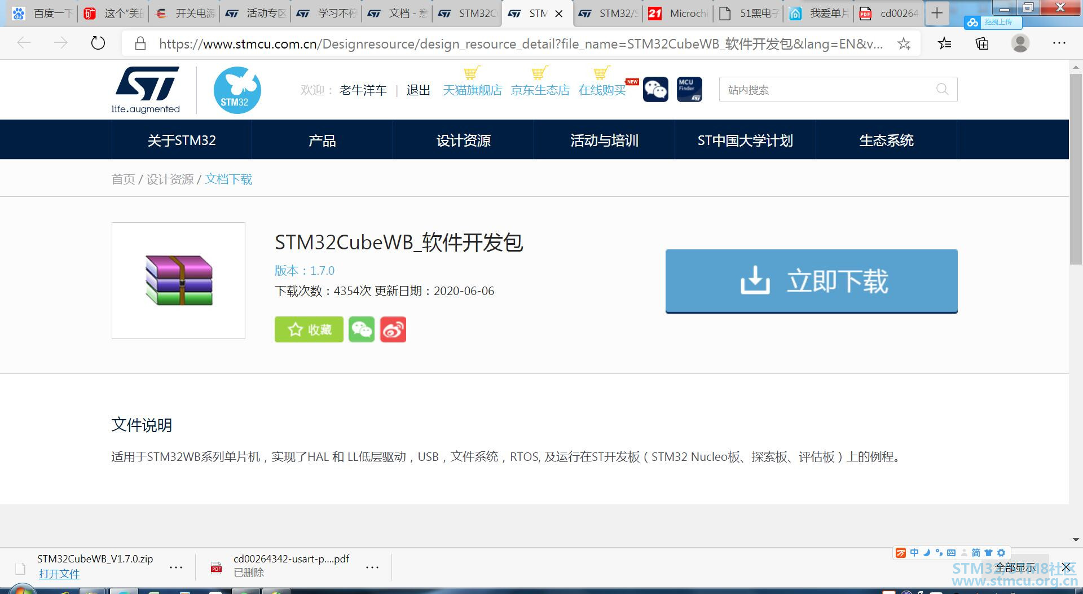Switch to the 学习不停 tab
Viewport: 1083px width, 594px height.
point(327,14)
